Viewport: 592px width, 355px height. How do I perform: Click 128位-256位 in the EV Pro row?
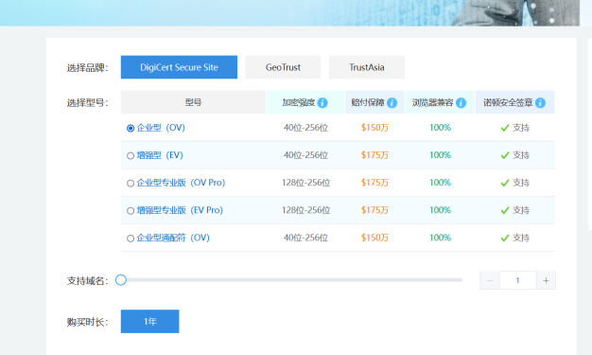pos(305,210)
